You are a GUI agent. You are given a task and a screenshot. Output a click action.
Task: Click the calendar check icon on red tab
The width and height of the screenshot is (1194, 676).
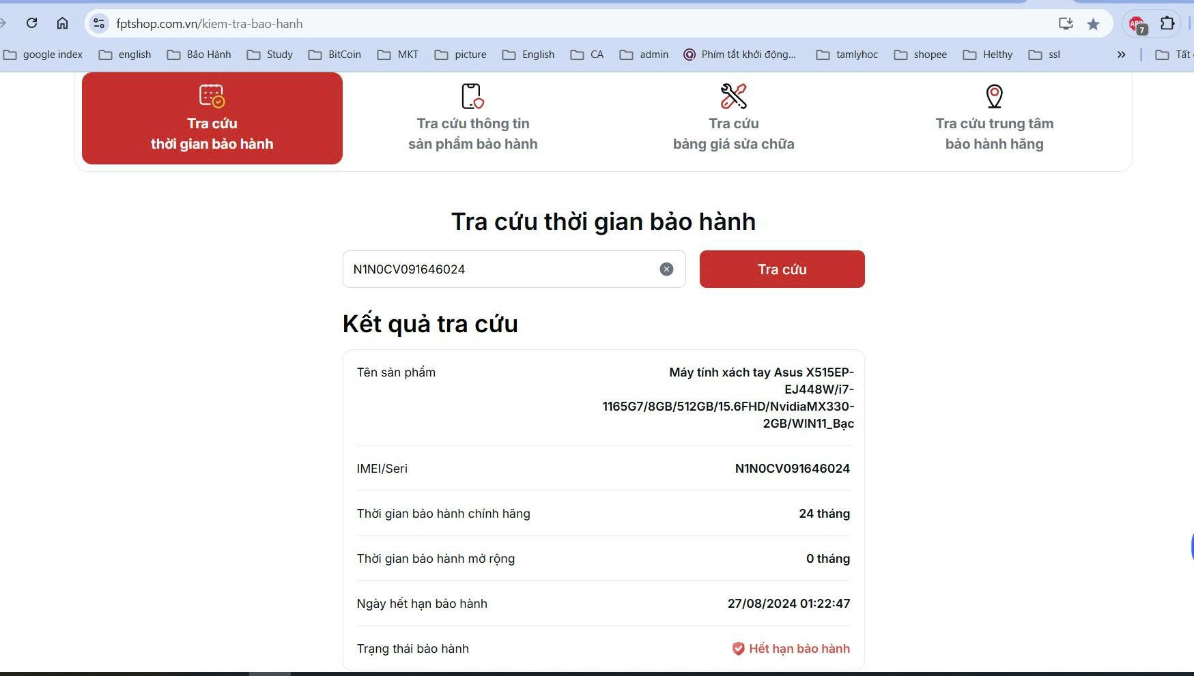click(x=212, y=95)
